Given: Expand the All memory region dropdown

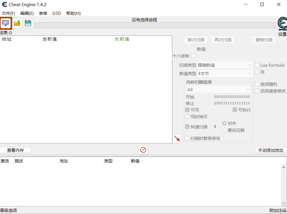Looking at the screenshot, I should coord(218,90).
